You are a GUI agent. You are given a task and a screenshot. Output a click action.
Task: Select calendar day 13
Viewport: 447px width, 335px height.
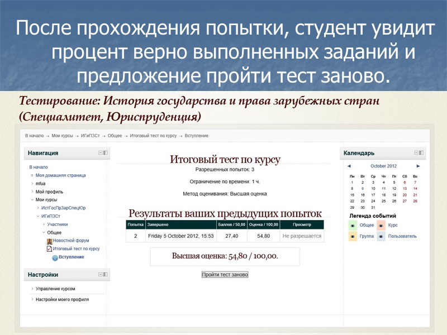coord(405,189)
